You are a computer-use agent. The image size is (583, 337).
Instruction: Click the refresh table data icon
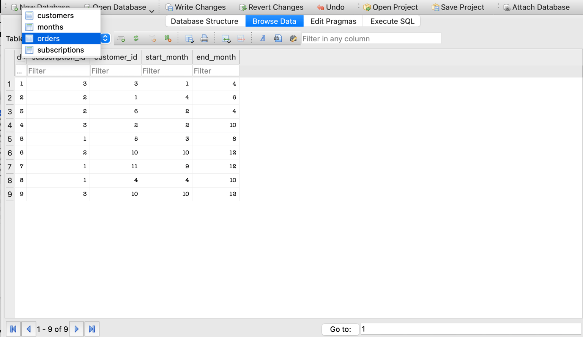click(x=136, y=38)
